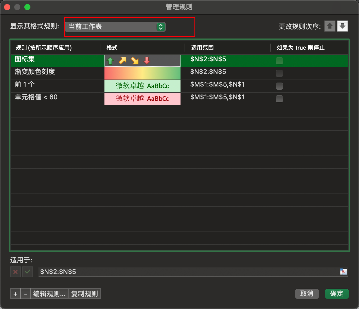Click the move rule down arrow
Screen dimensions: 359x309
[342, 26]
